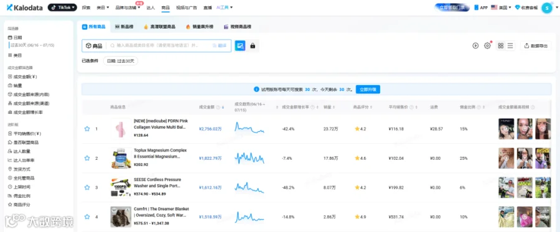Open the Toplux Magnesium product thumbnail
This screenshot has width=560, height=232.
click(x=121, y=158)
